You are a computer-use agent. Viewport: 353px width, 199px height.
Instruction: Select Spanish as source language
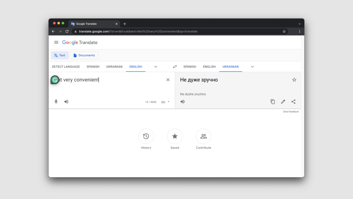pos(93,67)
